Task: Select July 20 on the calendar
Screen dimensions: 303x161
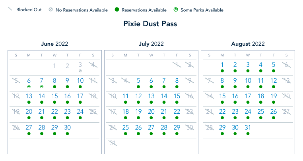Action: pos(151,112)
